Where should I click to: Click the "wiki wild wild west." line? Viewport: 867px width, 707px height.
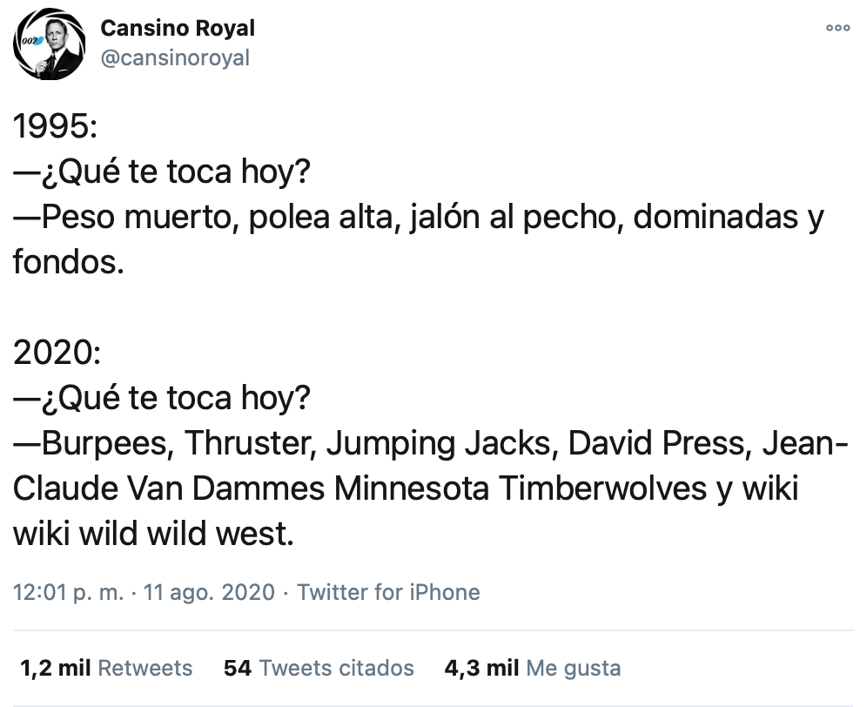154,535
